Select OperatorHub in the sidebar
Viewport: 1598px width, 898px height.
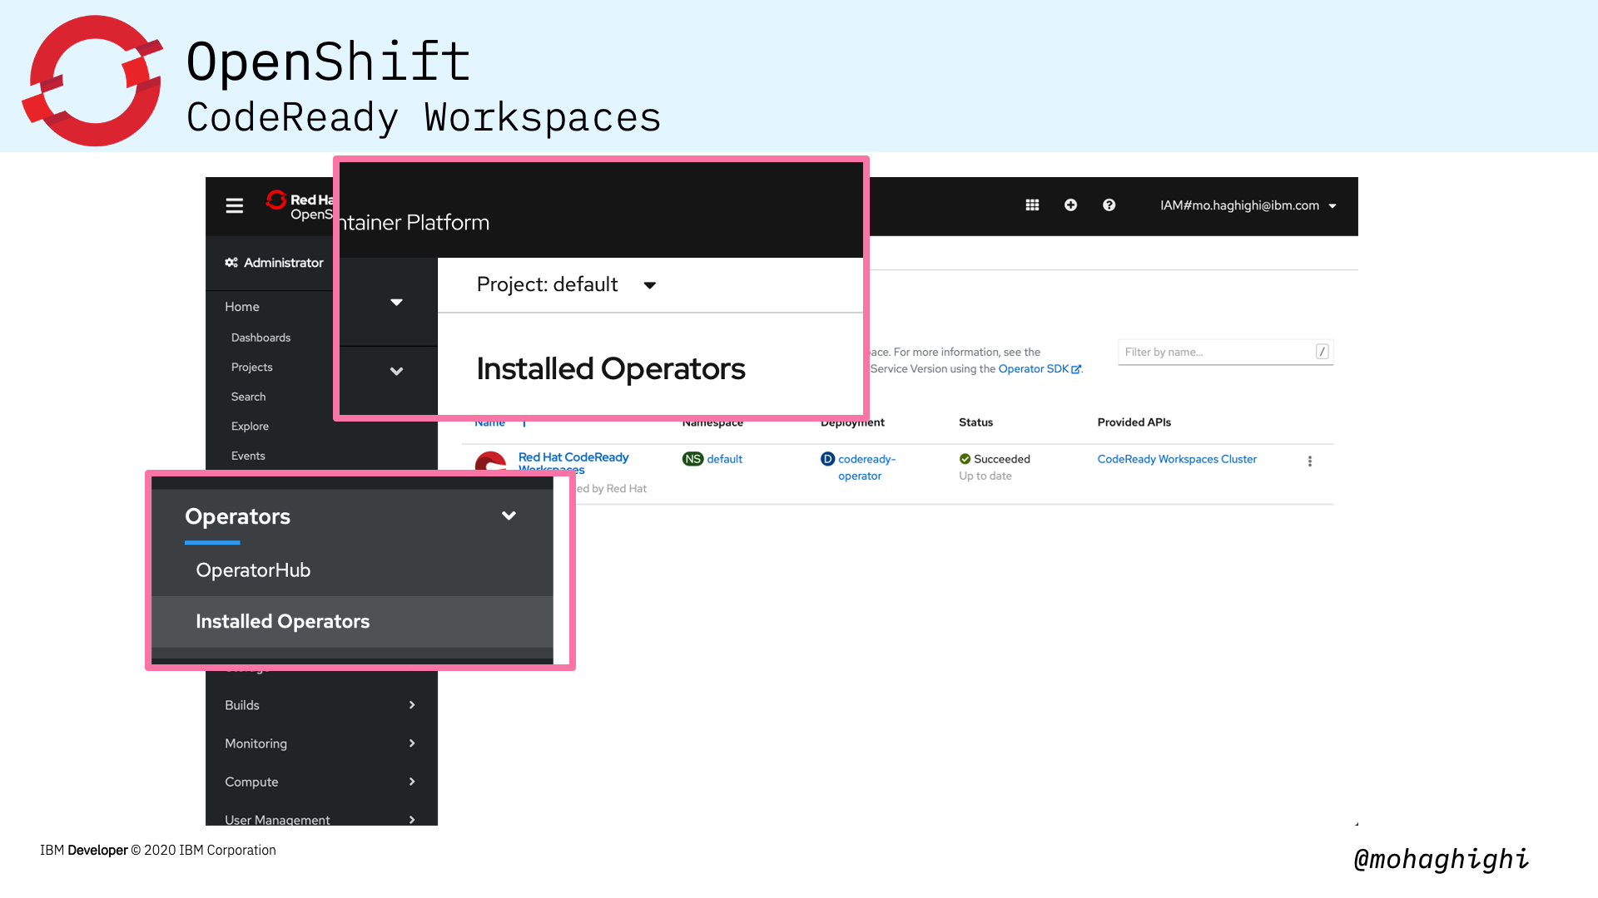(x=253, y=570)
